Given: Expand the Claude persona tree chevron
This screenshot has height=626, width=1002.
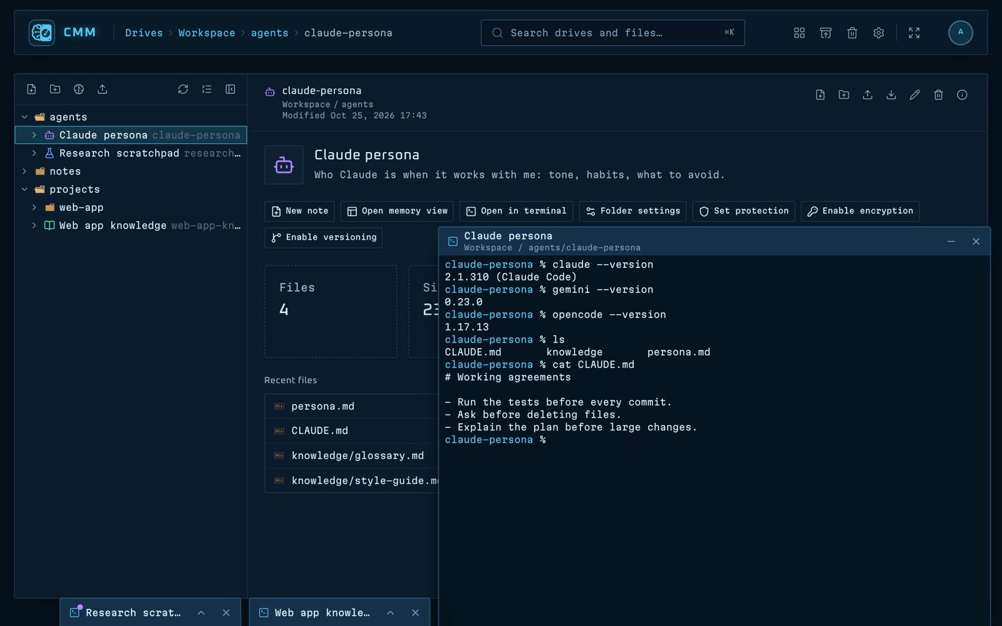Looking at the screenshot, I should coord(34,135).
